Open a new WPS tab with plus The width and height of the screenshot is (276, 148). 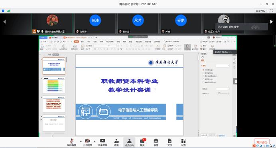click(96, 38)
